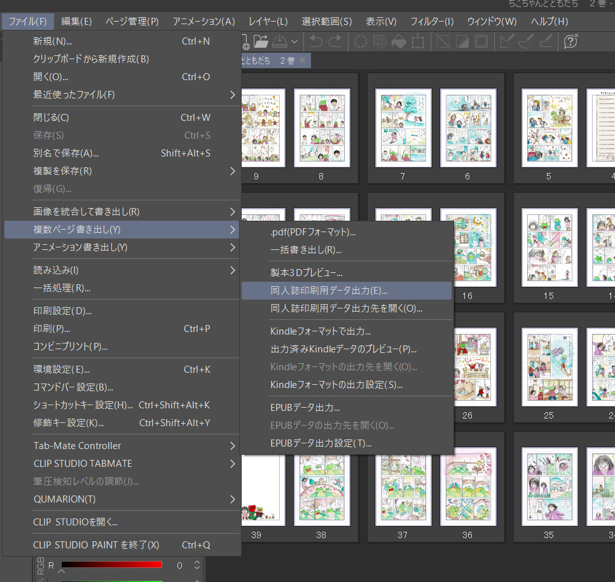Click the deselect icon
The width and height of the screenshot is (615, 582).
tap(443, 41)
